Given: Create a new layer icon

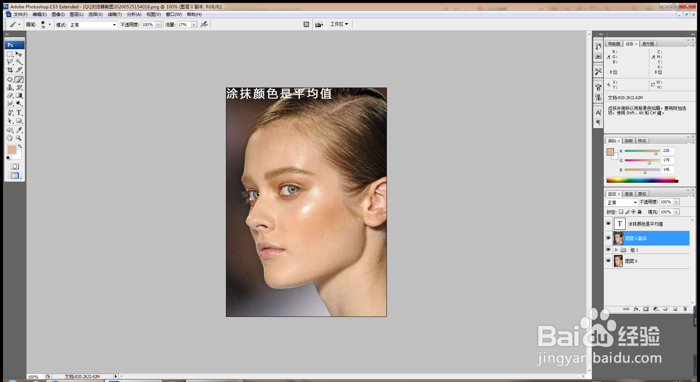Looking at the screenshot, I should pos(675,309).
